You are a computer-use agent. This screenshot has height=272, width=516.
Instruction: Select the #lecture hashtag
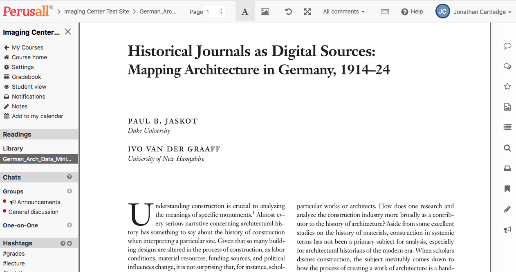coord(14,263)
